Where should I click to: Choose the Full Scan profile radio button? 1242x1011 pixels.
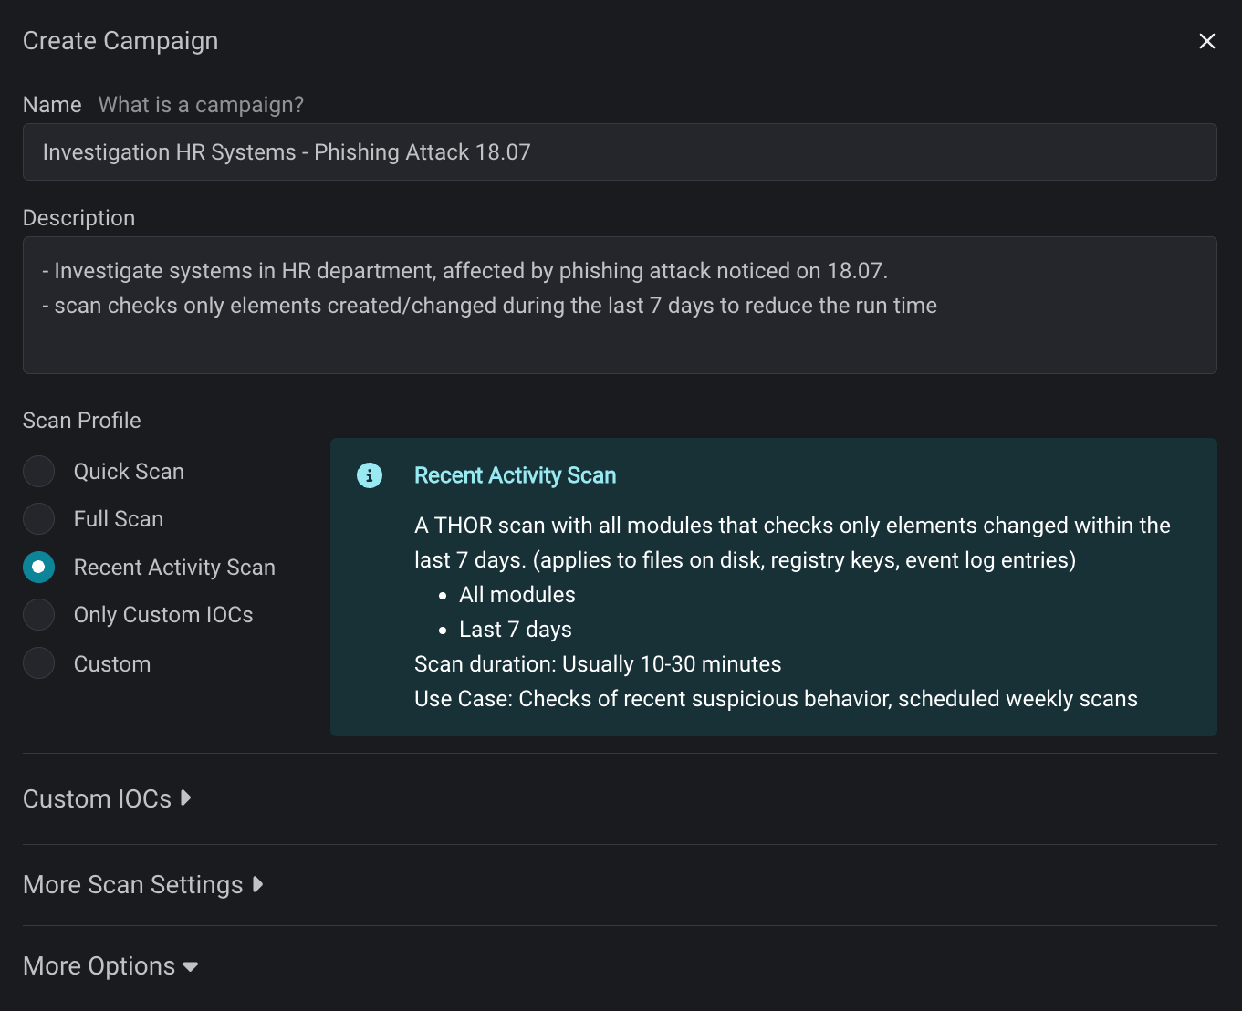pos(38,519)
